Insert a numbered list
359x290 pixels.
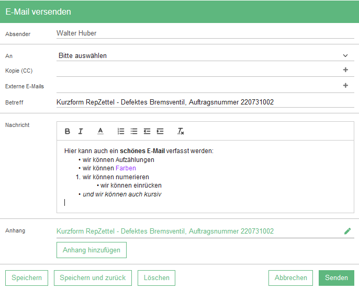pyautogui.click(x=121, y=131)
